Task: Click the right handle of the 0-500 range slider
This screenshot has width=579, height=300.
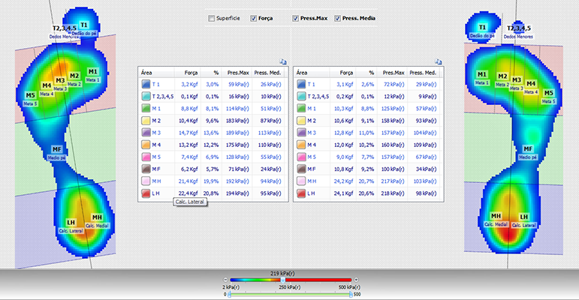Action: click(x=352, y=295)
